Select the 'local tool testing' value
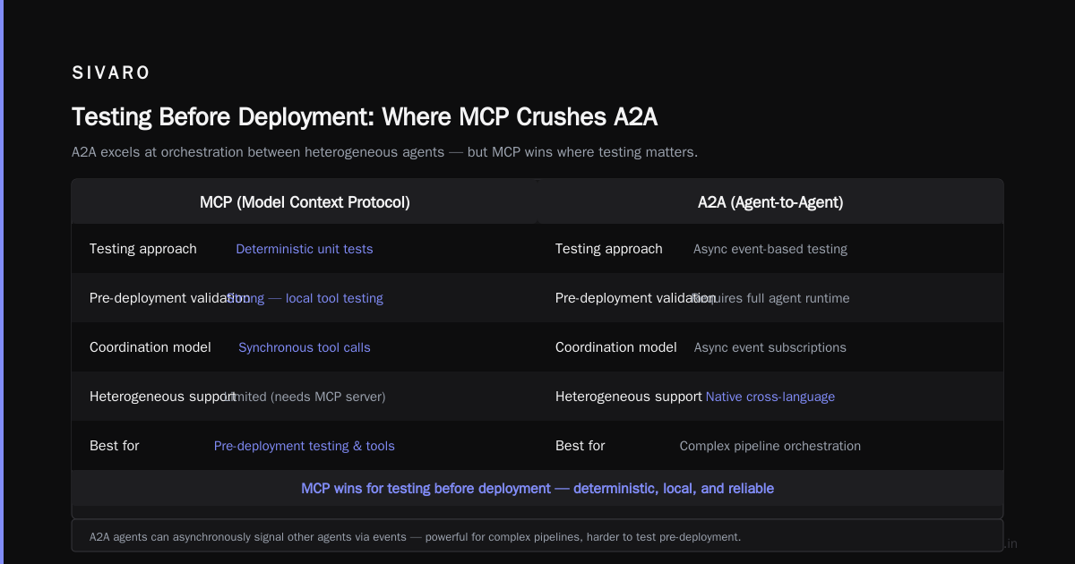The width and height of the screenshot is (1075, 564). point(334,298)
